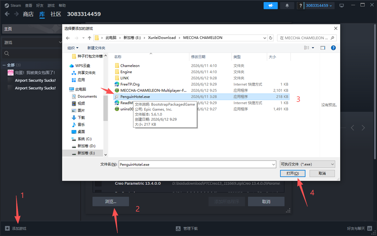Collapse the 全部 games category
377x236 pixels.
click(4, 65)
